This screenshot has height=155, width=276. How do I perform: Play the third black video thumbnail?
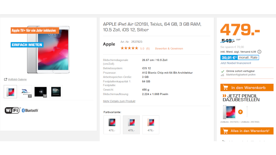(41, 92)
